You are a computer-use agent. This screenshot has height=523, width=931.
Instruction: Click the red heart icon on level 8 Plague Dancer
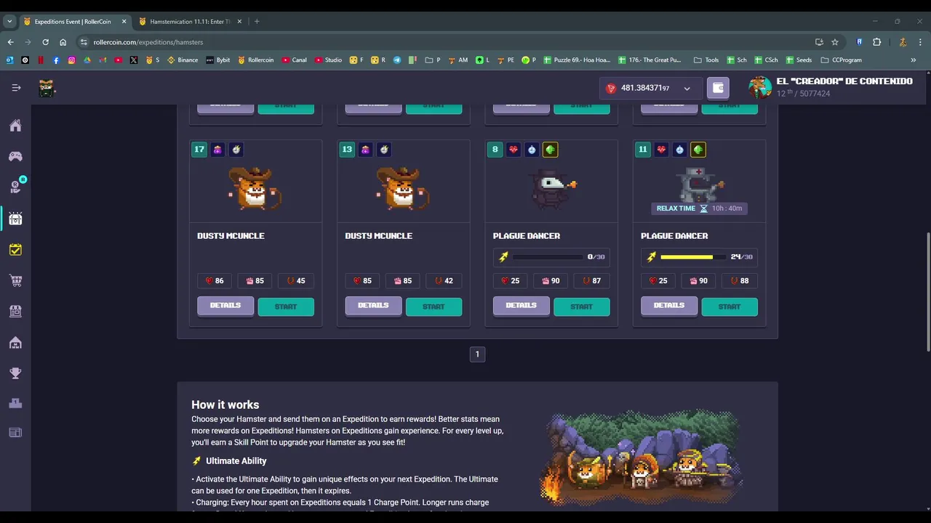tap(514, 150)
